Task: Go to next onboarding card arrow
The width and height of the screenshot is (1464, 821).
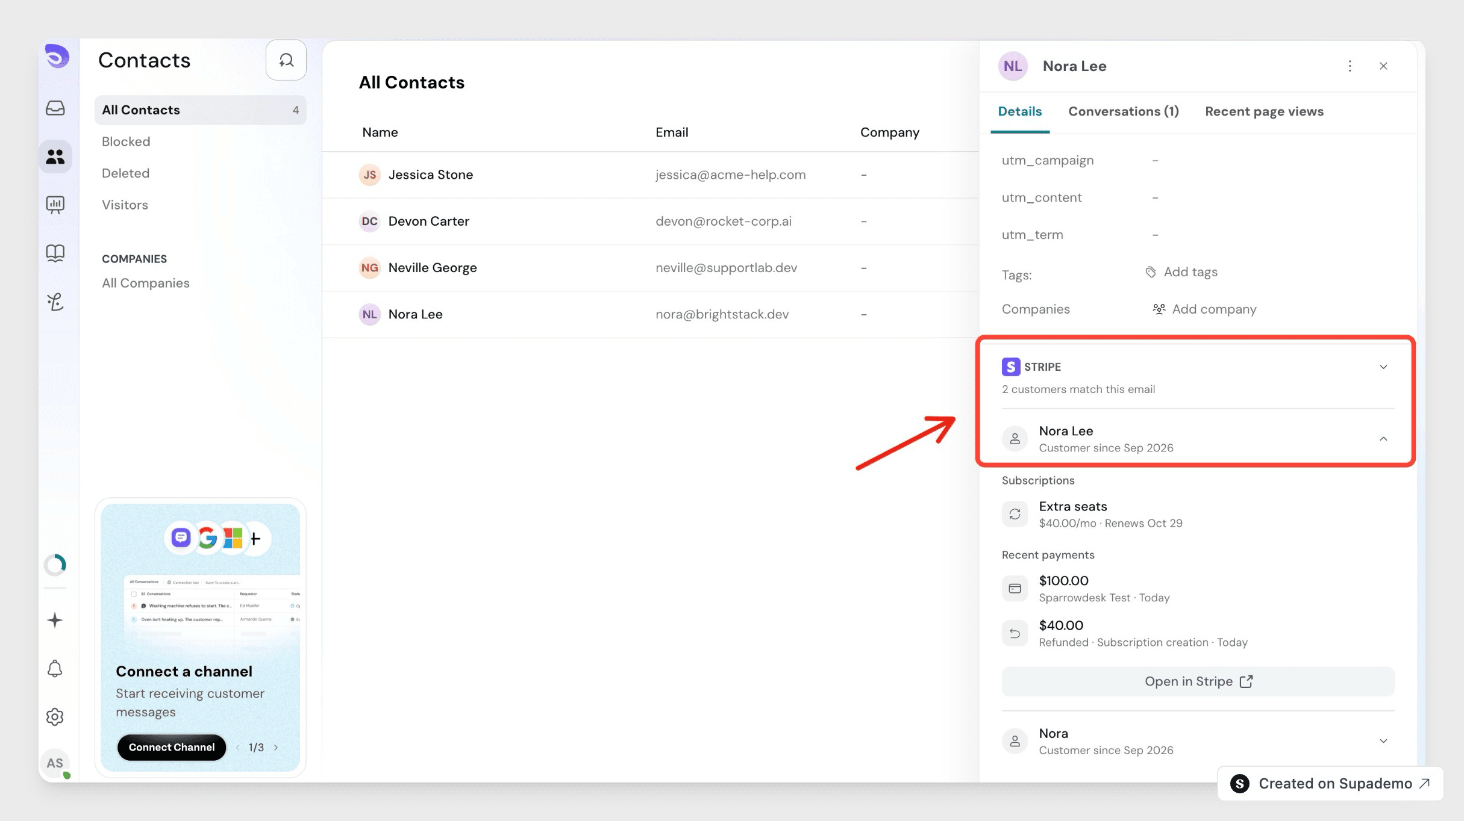Action: (x=276, y=748)
